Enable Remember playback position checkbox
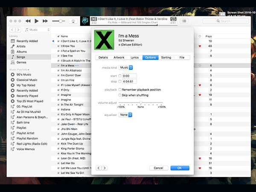Image resolution: width=256 pixels, height=192 pixels. pyautogui.click(x=120, y=90)
